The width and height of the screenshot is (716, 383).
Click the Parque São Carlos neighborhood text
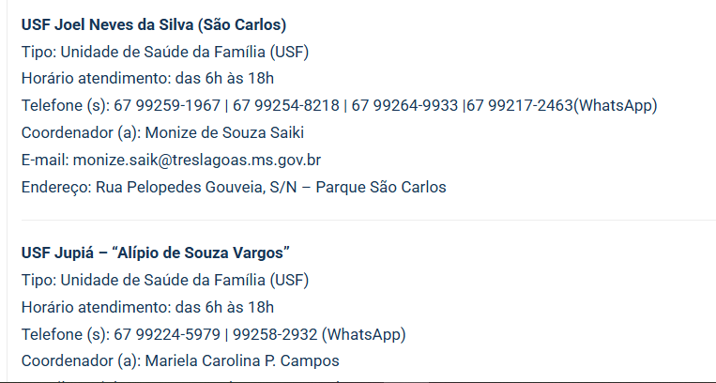point(381,187)
